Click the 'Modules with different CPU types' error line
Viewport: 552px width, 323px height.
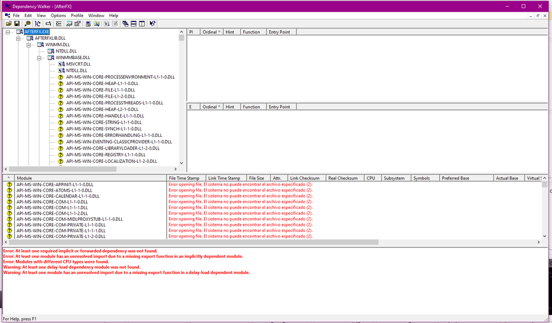point(56,262)
